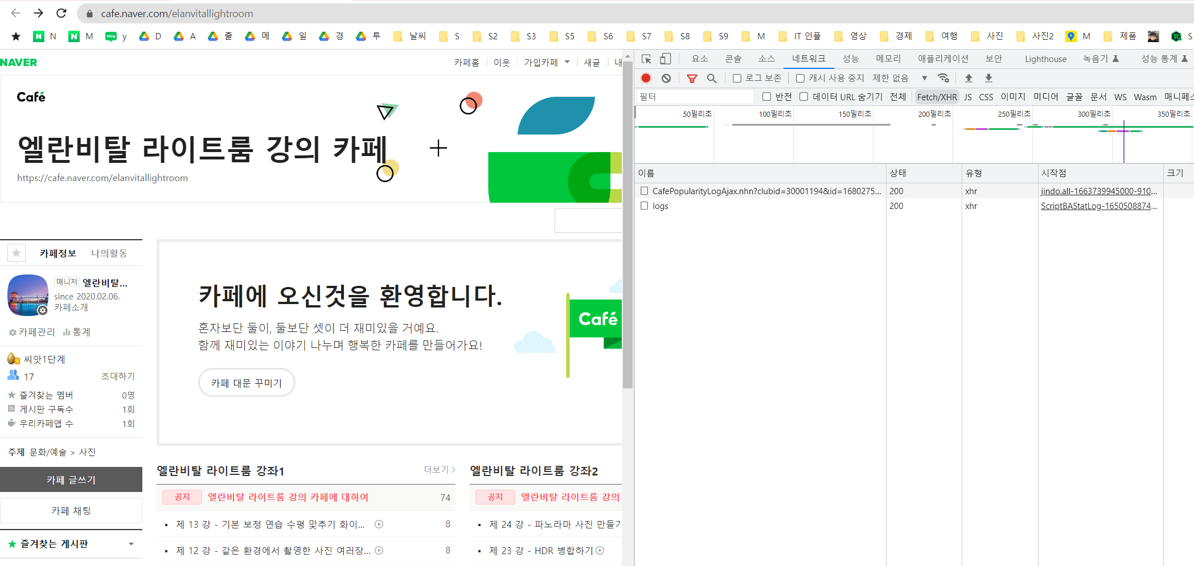Open the network search magnifier icon
The image size is (1194, 566).
tap(712, 78)
